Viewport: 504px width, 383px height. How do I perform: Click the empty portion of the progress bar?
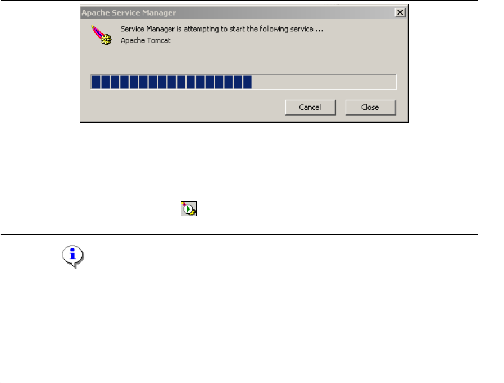point(324,82)
